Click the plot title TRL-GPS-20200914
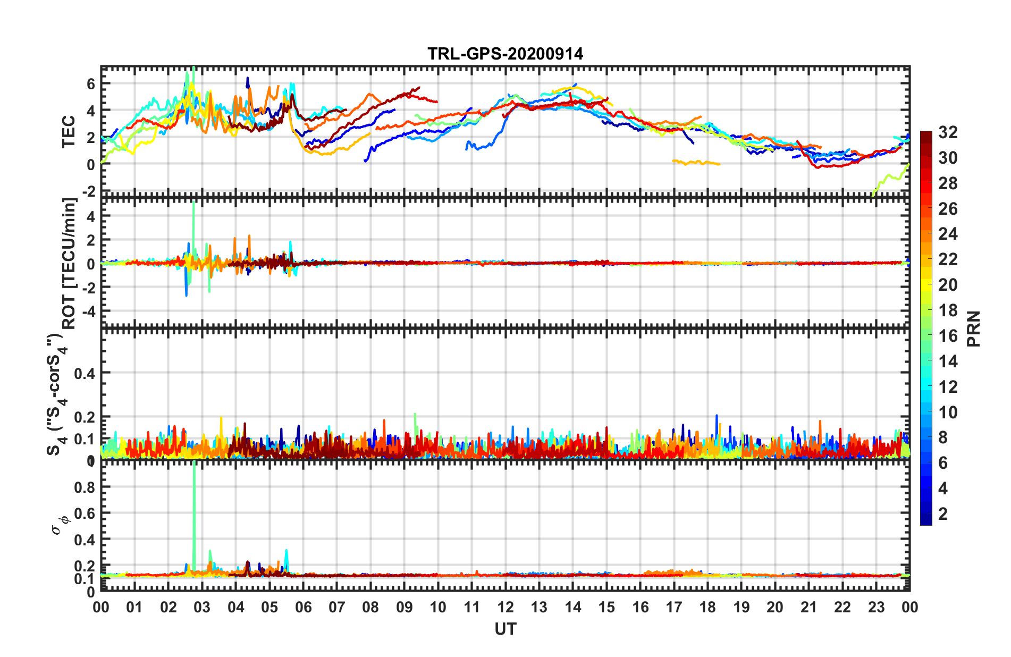The image size is (1011, 657). pyautogui.click(x=505, y=54)
